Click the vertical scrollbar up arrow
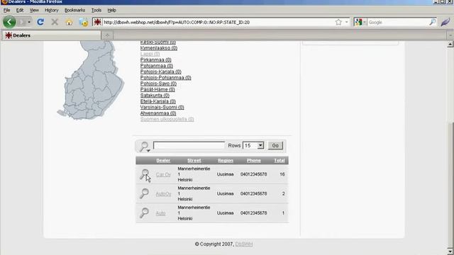Image resolution: width=454 pixels, height=255 pixels. pyautogui.click(x=450, y=44)
